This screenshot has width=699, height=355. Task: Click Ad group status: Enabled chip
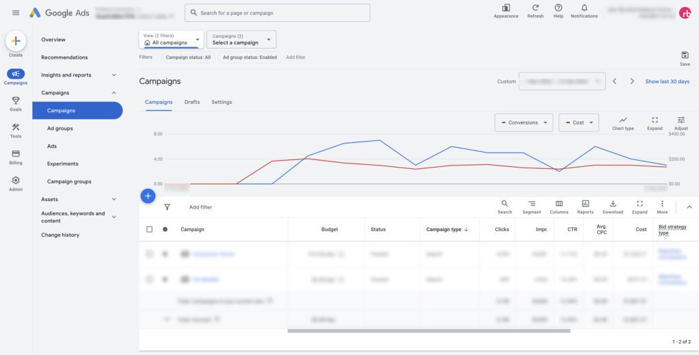coord(249,57)
